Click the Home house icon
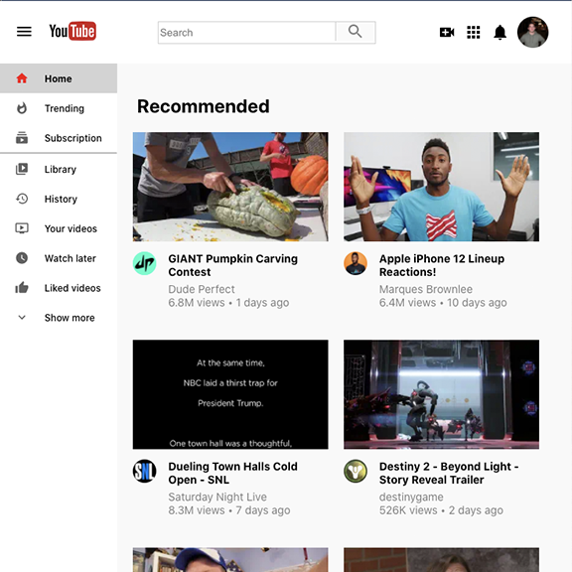This screenshot has width=572, height=572. coord(22,78)
